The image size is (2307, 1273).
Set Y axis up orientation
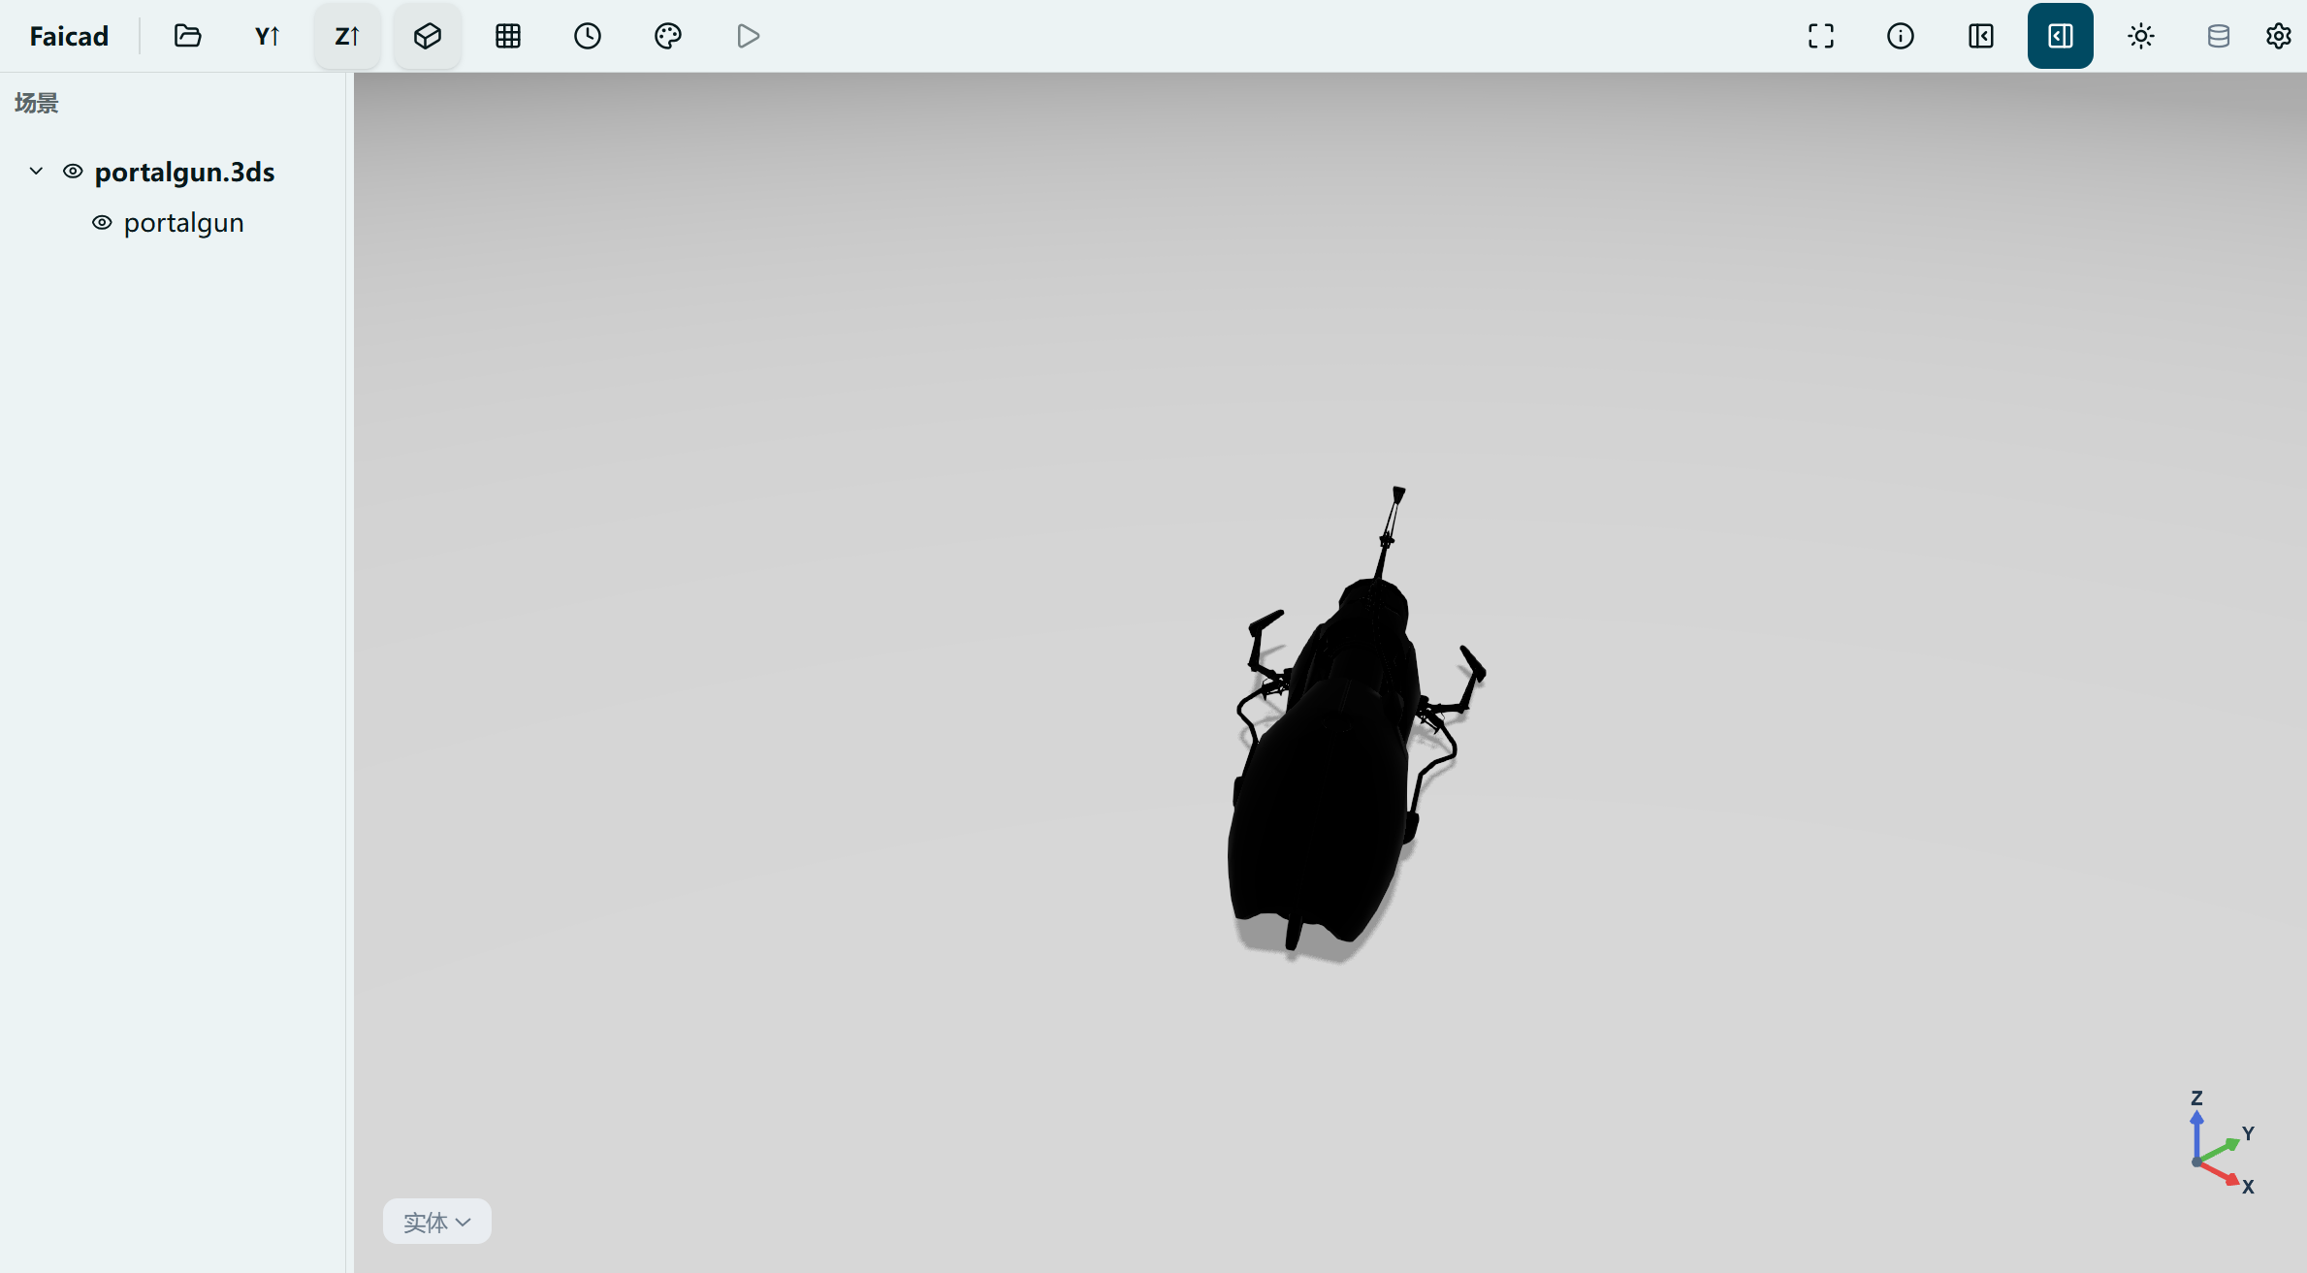click(268, 36)
